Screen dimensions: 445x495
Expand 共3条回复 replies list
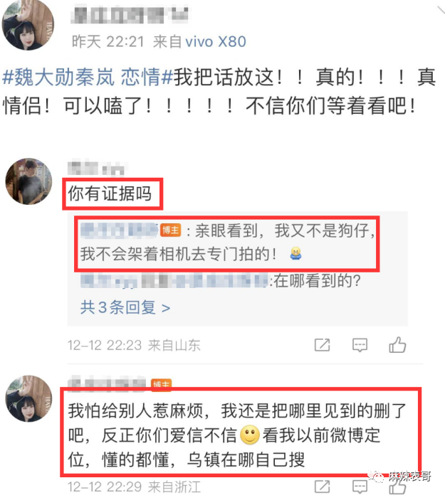click(x=125, y=307)
